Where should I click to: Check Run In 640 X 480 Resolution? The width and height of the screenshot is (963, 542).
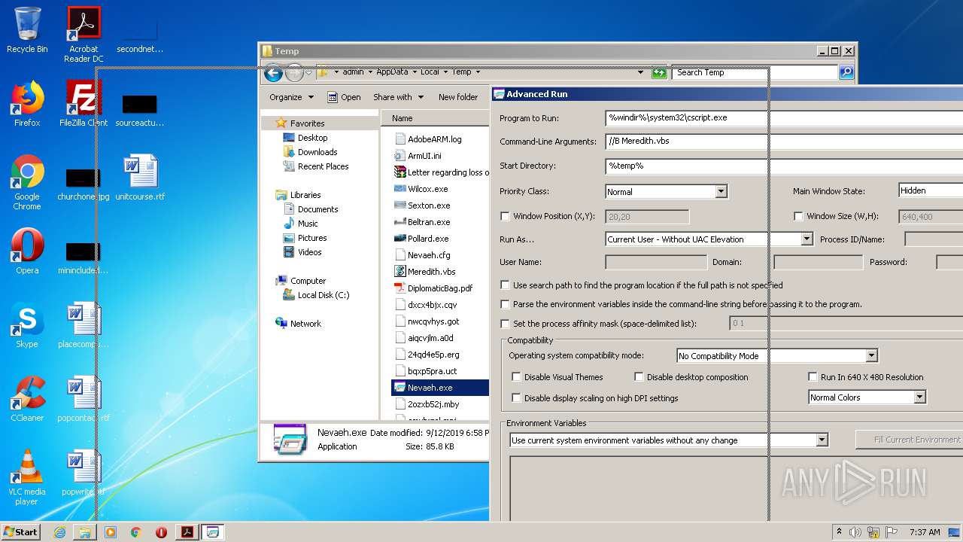coord(813,377)
